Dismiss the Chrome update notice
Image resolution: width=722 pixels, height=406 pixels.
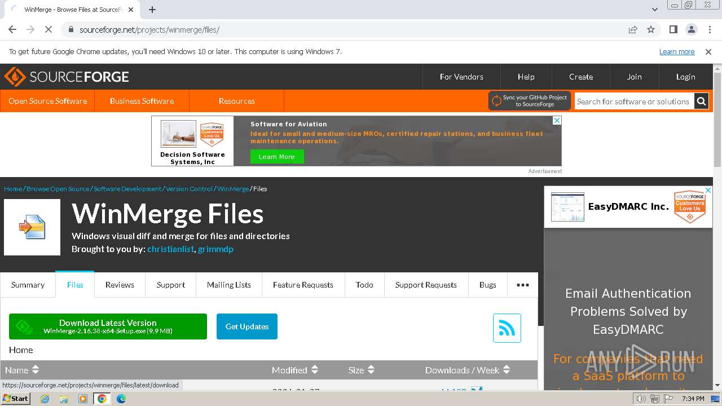pos(708,51)
